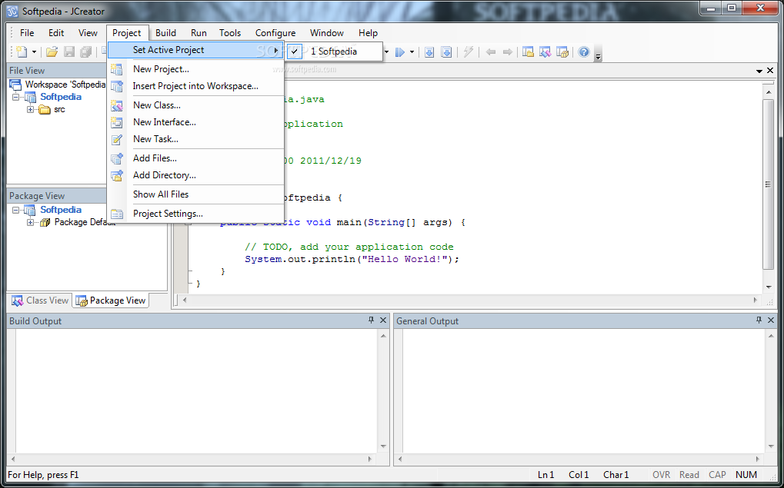
Task: Click the editor vertical scrollbar thumb
Action: pos(769,184)
